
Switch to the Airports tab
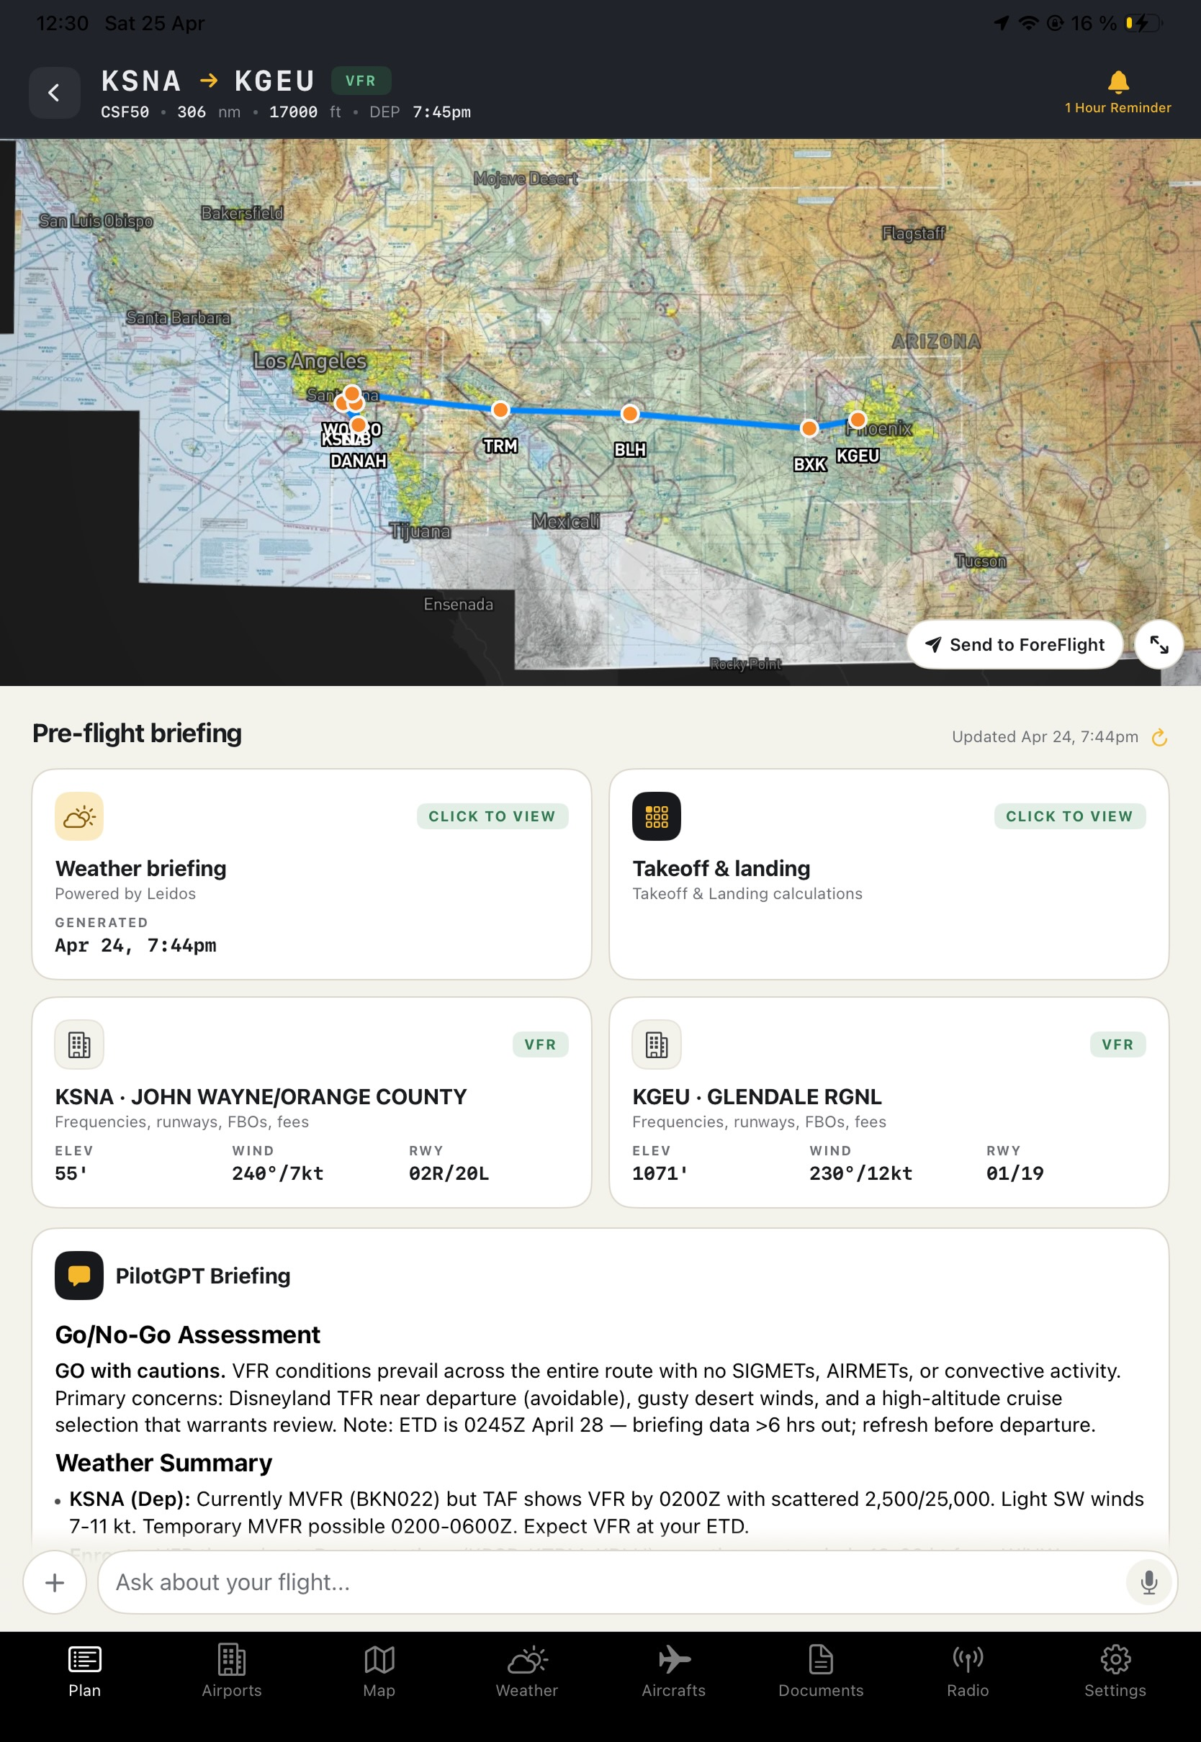[x=232, y=1671]
